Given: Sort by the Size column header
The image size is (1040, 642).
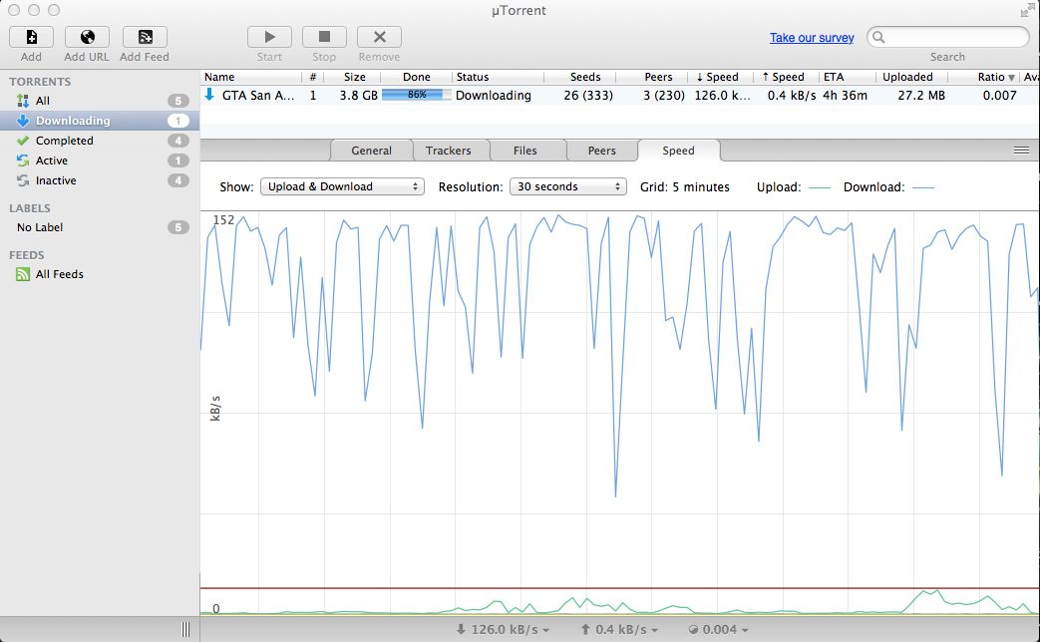Looking at the screenshot, I should (x=352, y=77).
